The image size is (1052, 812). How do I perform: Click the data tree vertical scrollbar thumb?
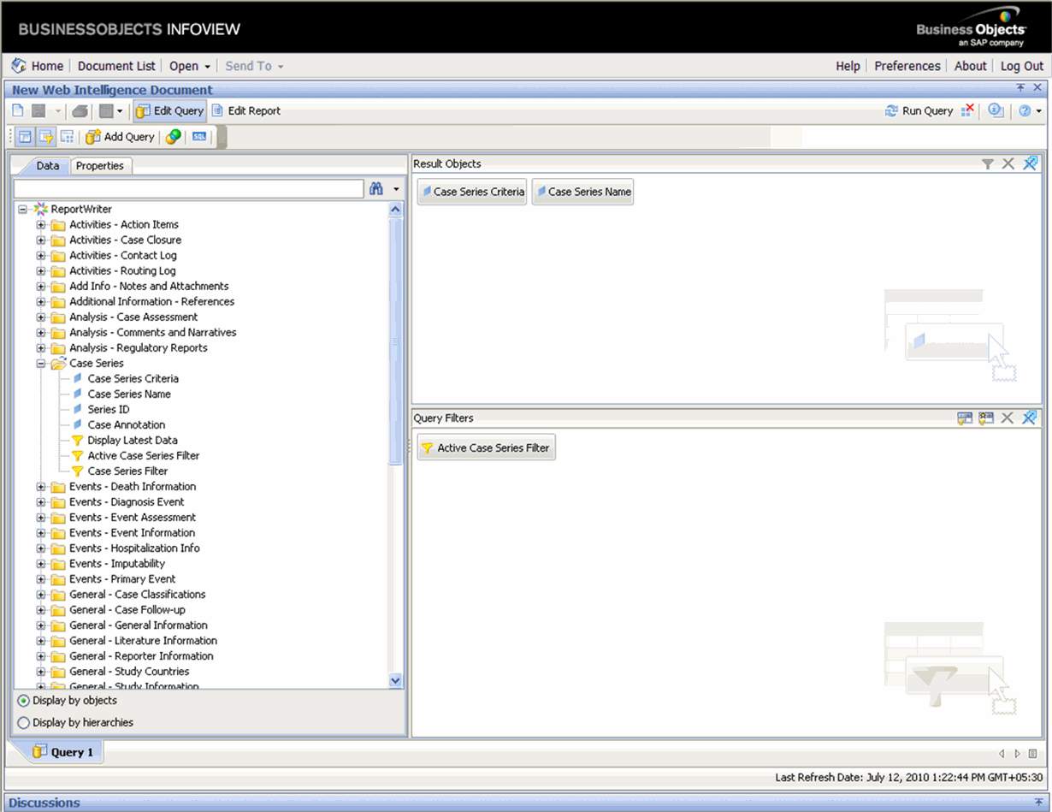click(395, 341)
